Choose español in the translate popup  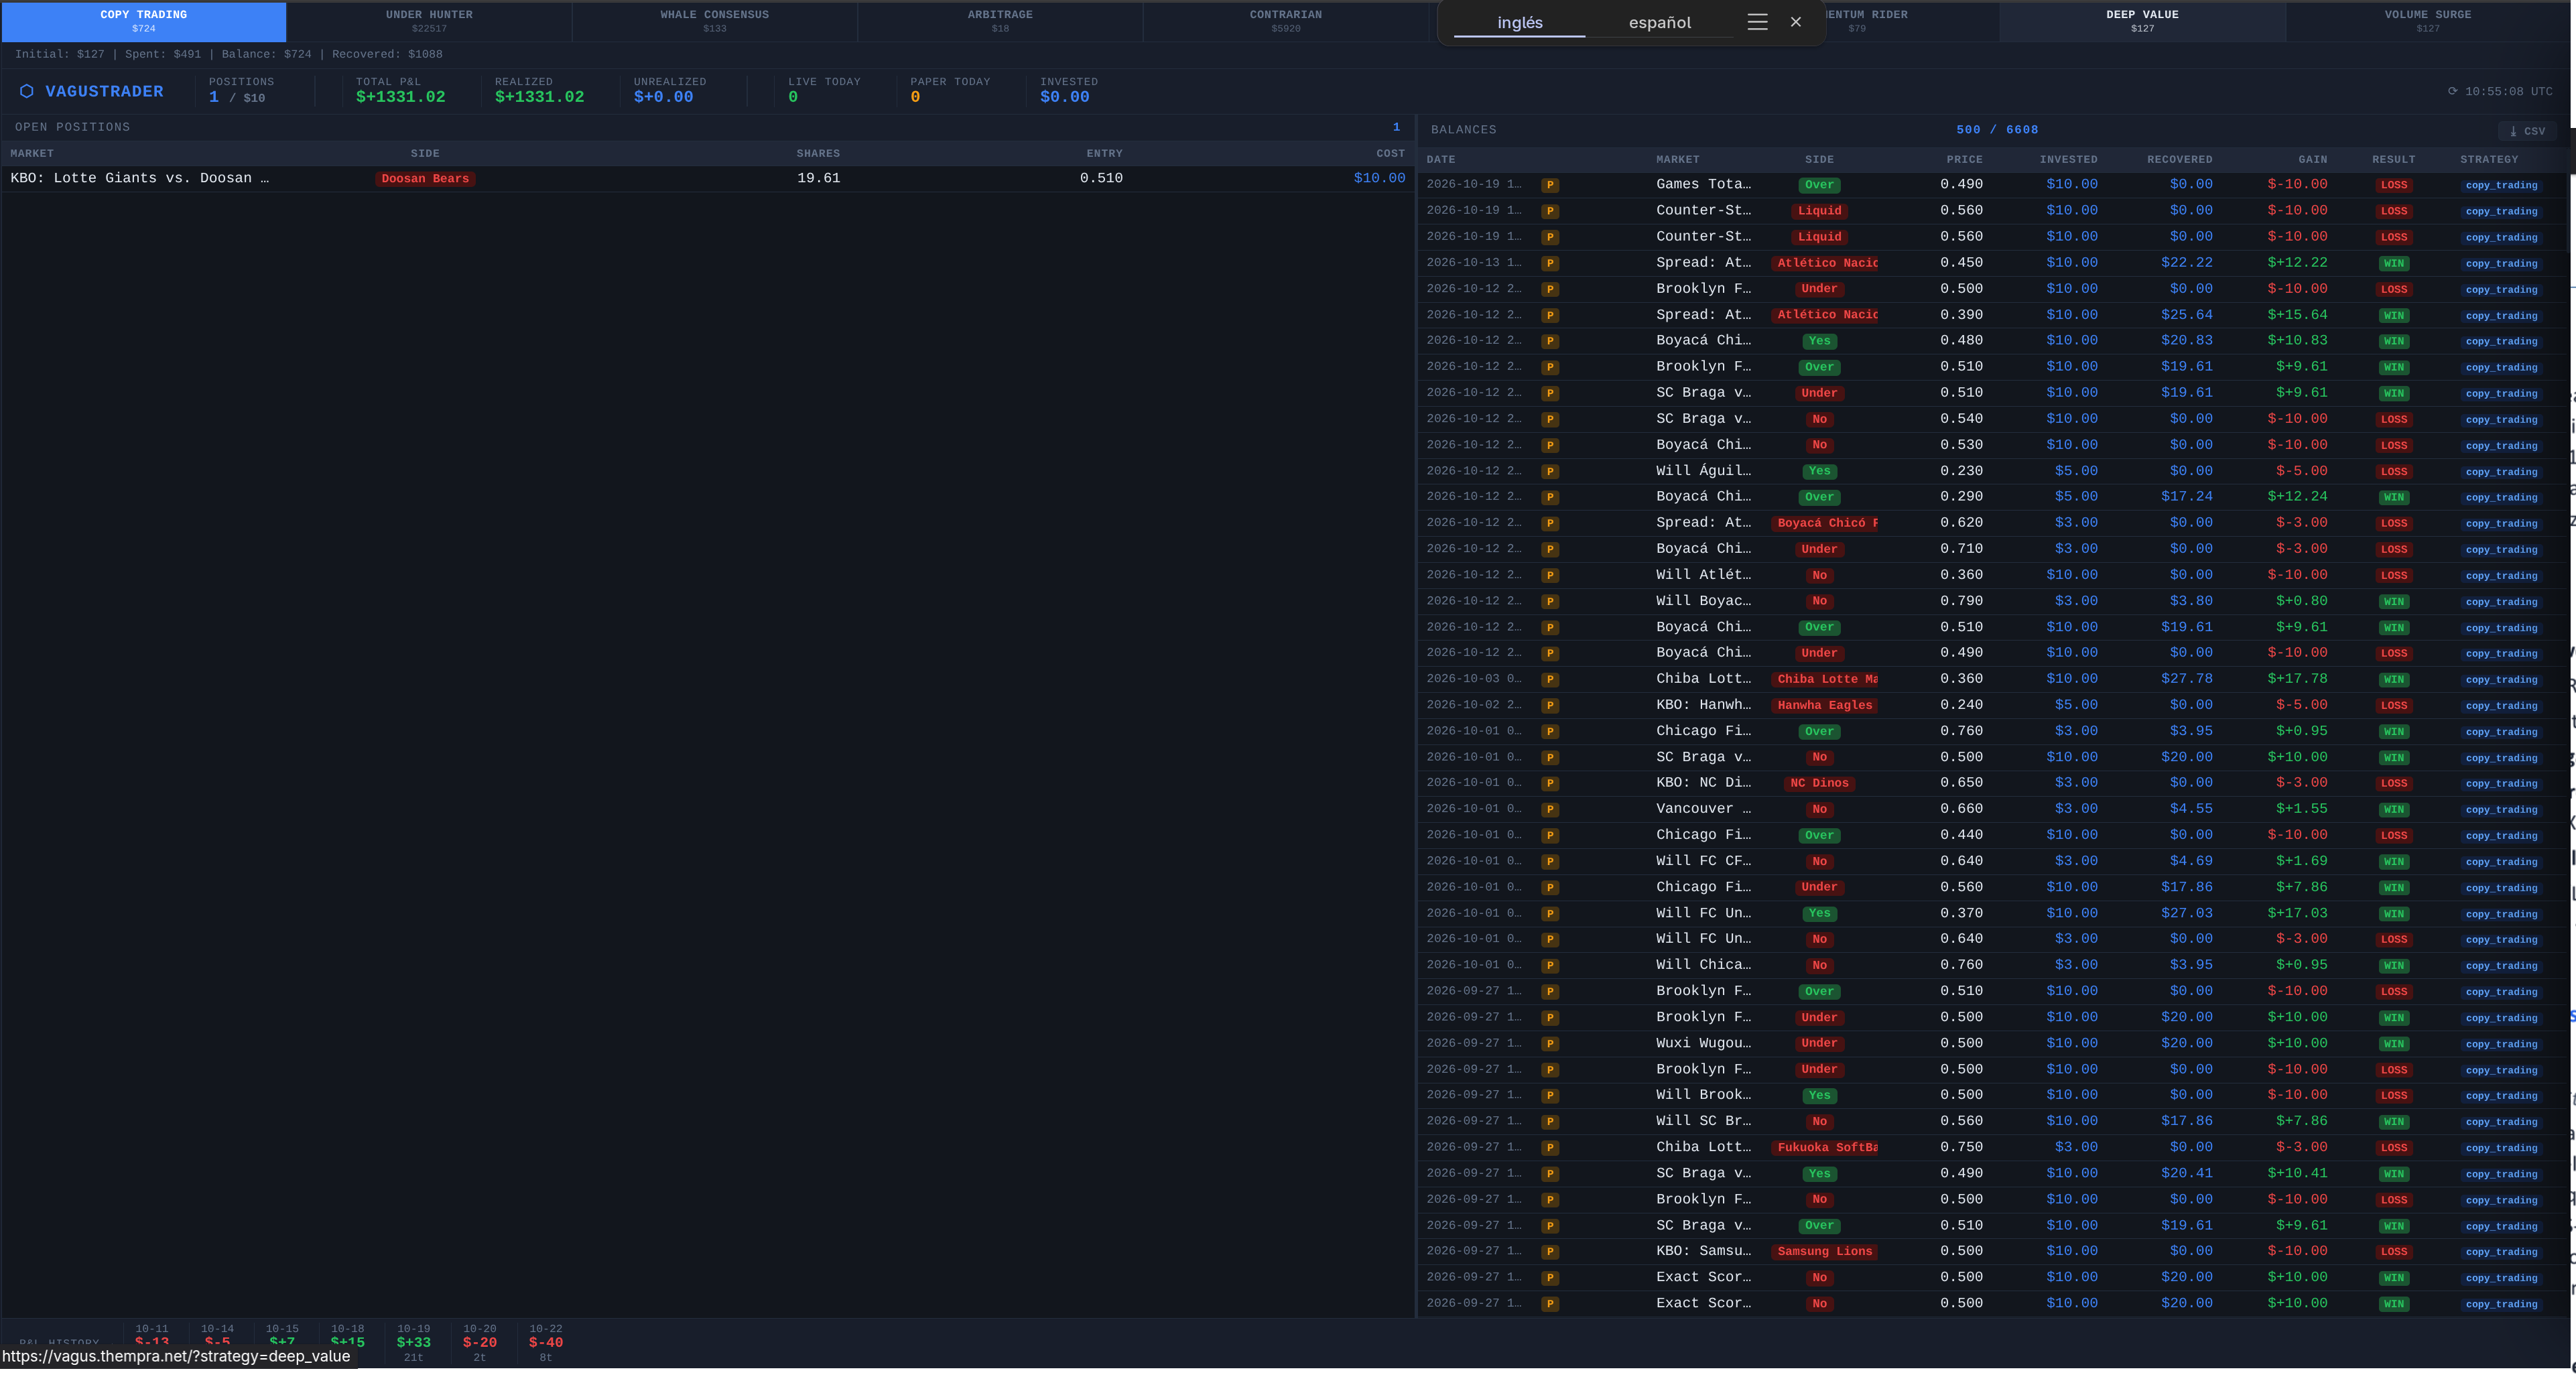pyautogui.click(x=1659, y=23)
